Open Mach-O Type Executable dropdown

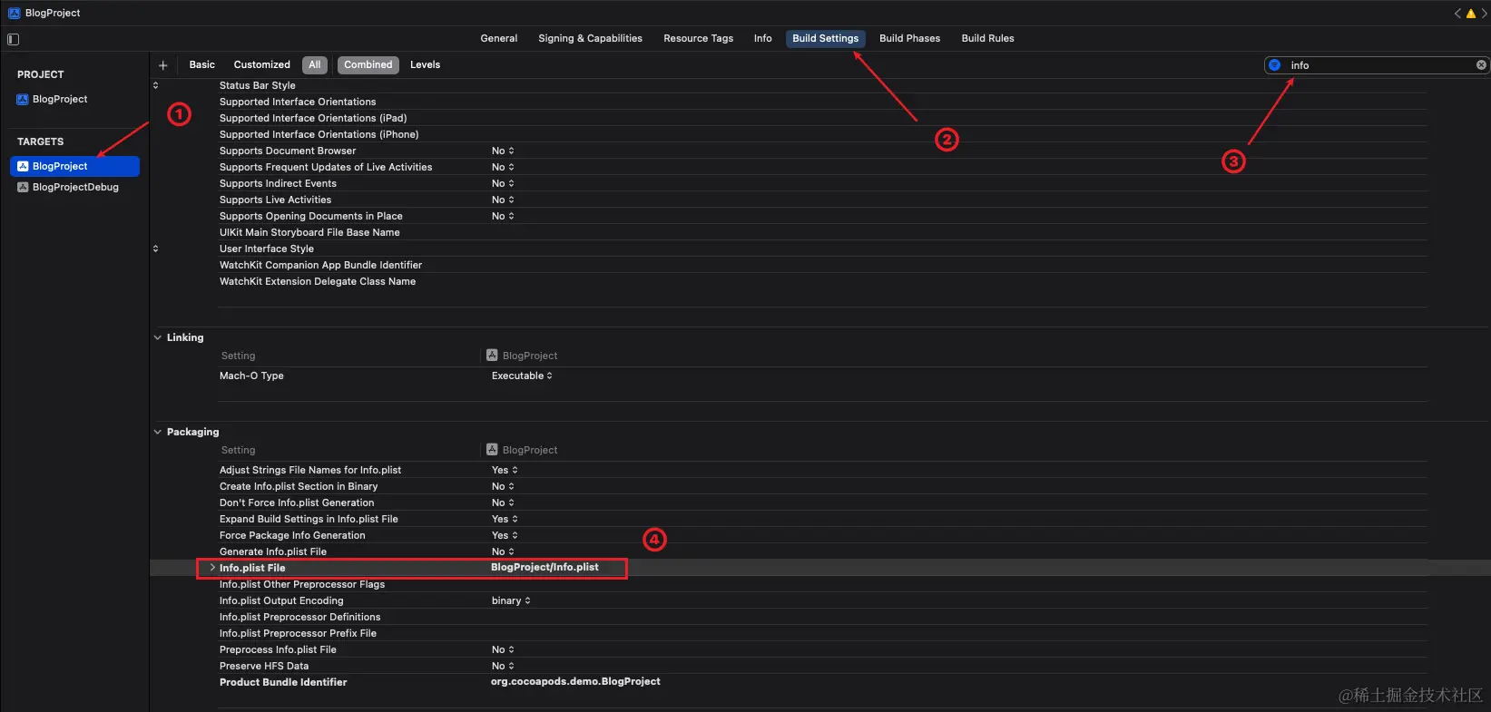pos(522,376)
